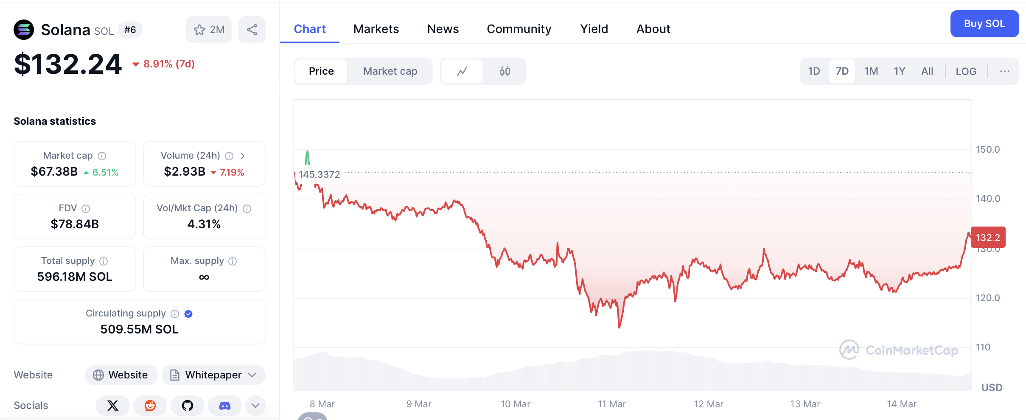The height and width of the screenshot is (420, 1026).
Task: Select the 1M time range
Action: [x=871, y=71]
